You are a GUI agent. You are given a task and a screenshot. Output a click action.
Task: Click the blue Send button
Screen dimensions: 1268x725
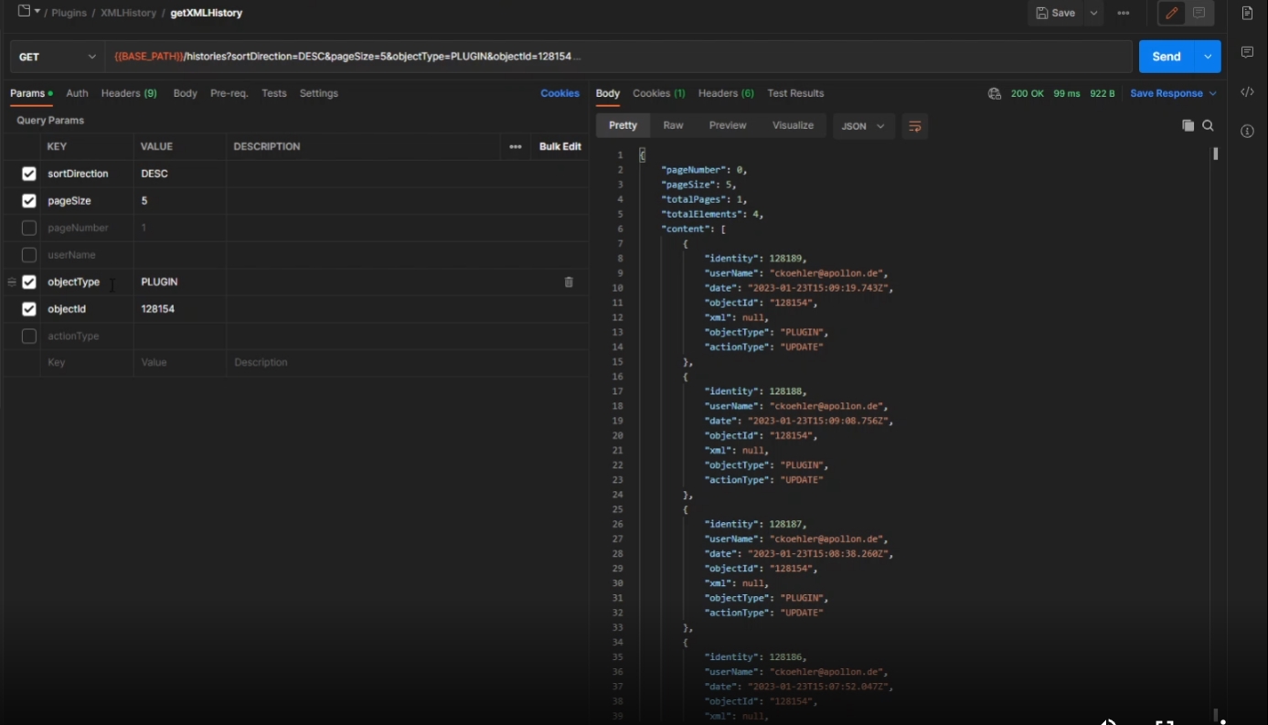point(1166,57)
